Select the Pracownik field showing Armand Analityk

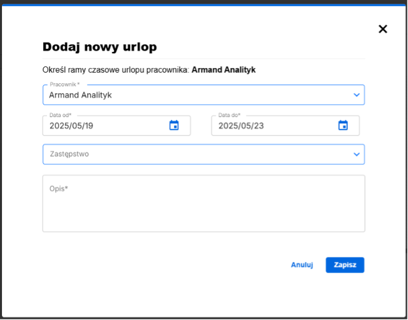click(x=188, y=95)
